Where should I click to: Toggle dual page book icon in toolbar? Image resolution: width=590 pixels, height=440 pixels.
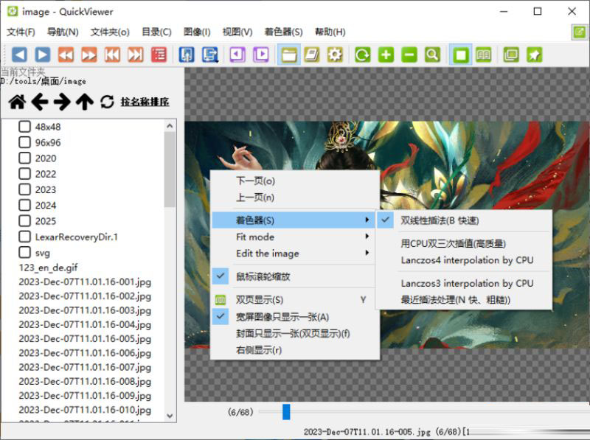point(484,55)
